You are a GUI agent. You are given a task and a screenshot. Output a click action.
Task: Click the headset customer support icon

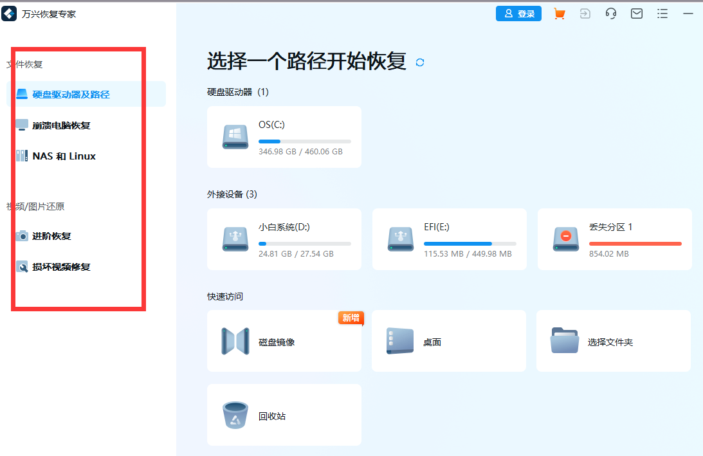610,14
